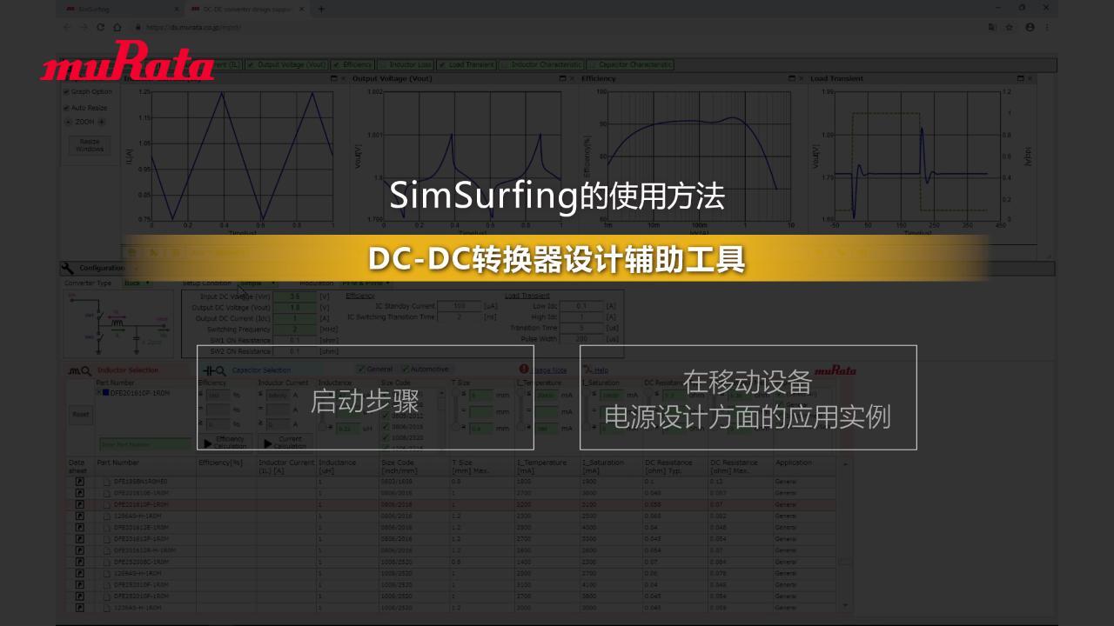Click the ZOOM minus icon
This screenshot has width=1114, height=626.
(69, 122)
